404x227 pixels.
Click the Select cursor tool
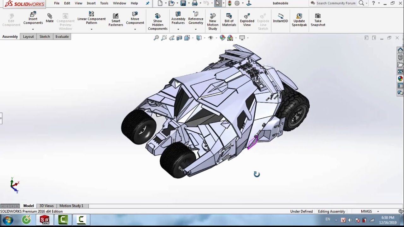point(217,3)
